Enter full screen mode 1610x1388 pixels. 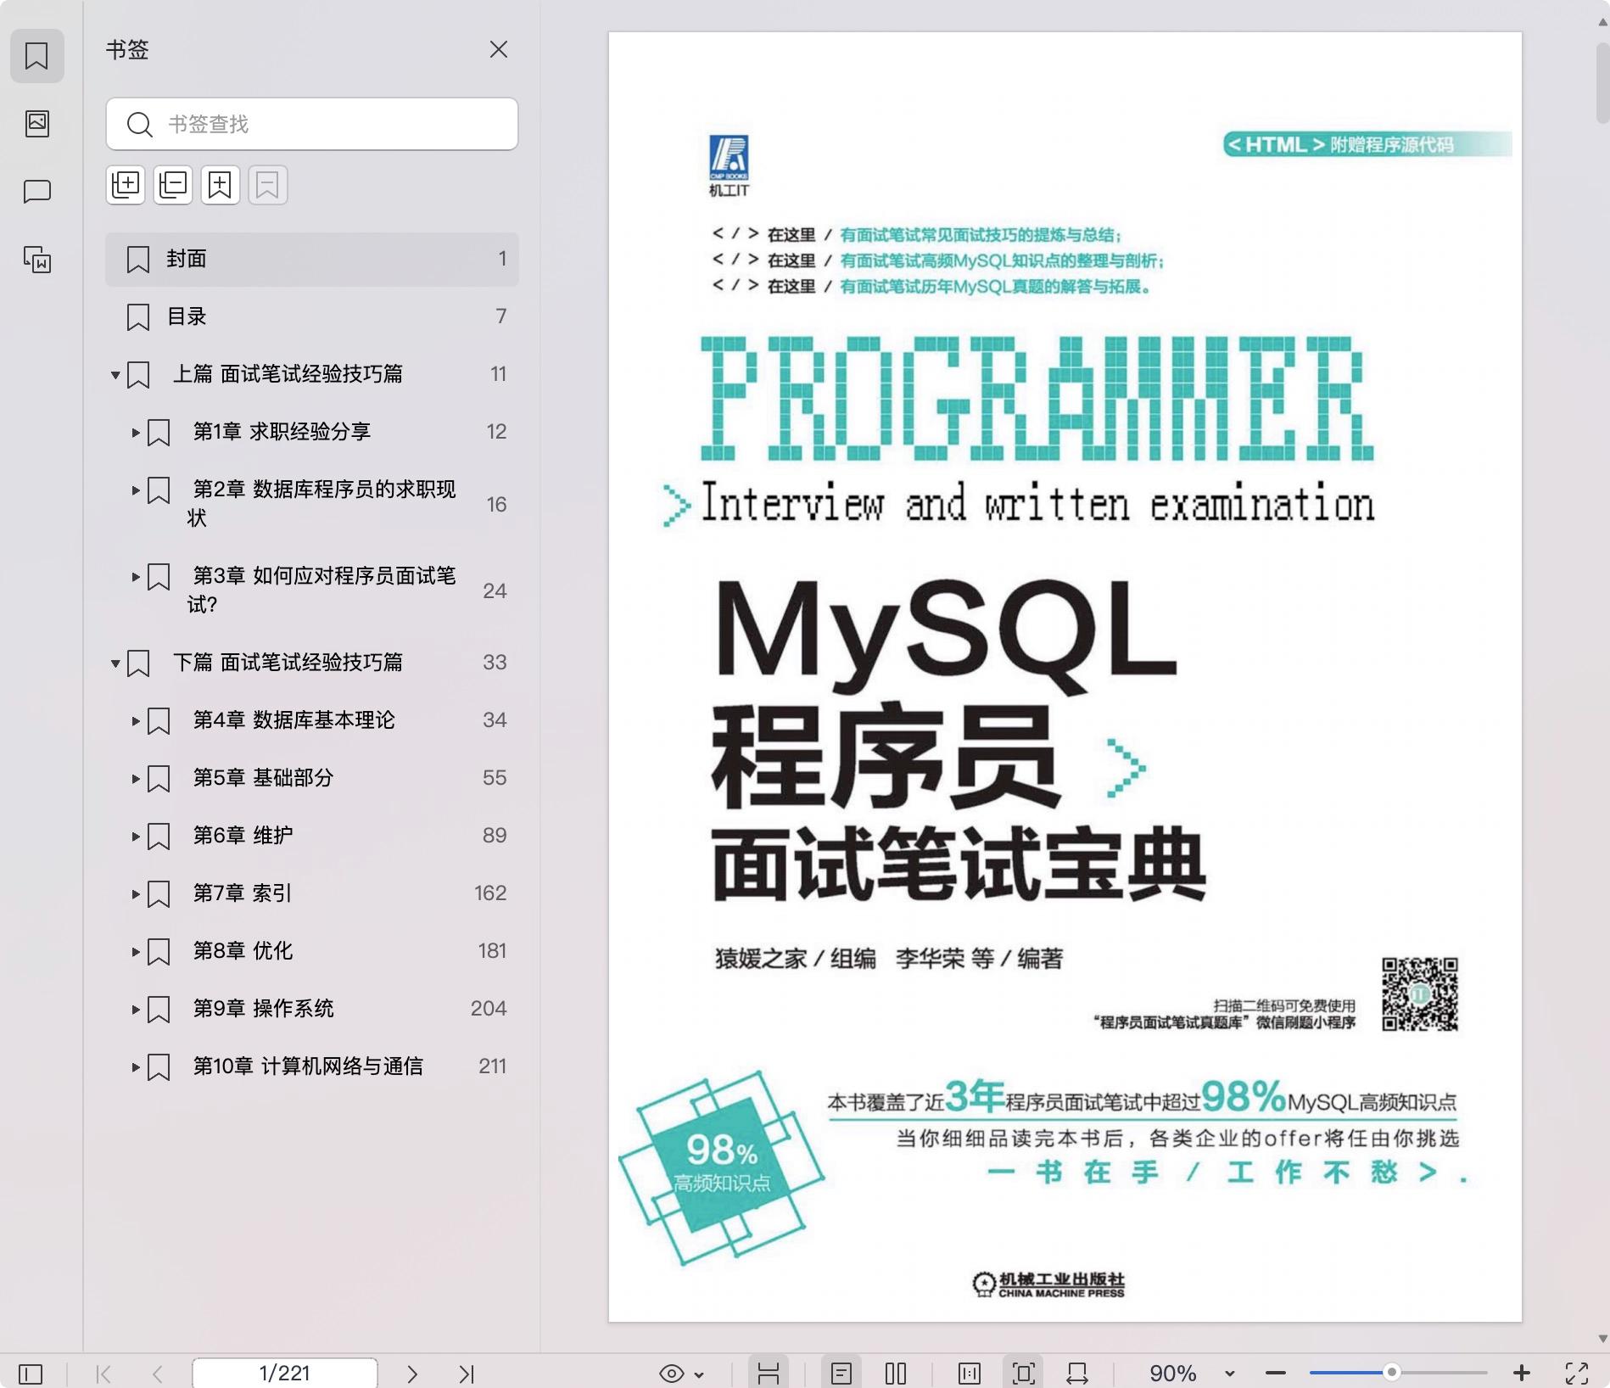click(x=1577, y=1374)
